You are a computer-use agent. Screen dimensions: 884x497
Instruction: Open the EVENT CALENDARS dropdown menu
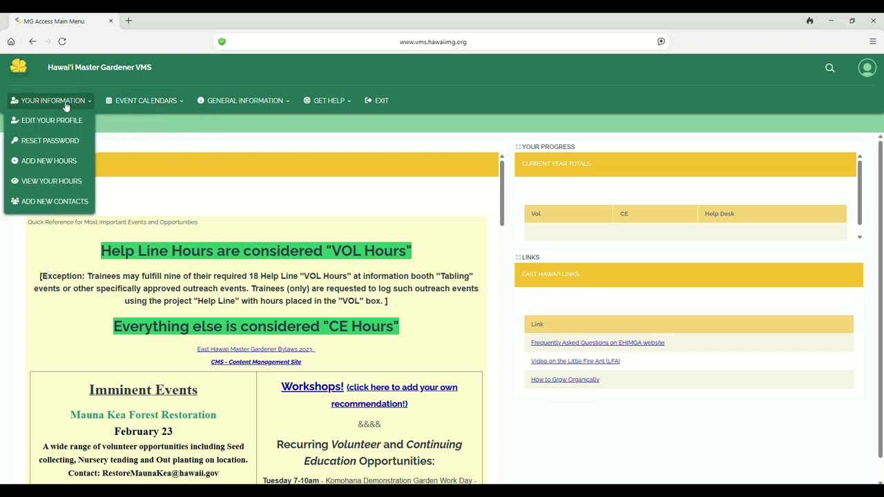[x=144, y=101]
